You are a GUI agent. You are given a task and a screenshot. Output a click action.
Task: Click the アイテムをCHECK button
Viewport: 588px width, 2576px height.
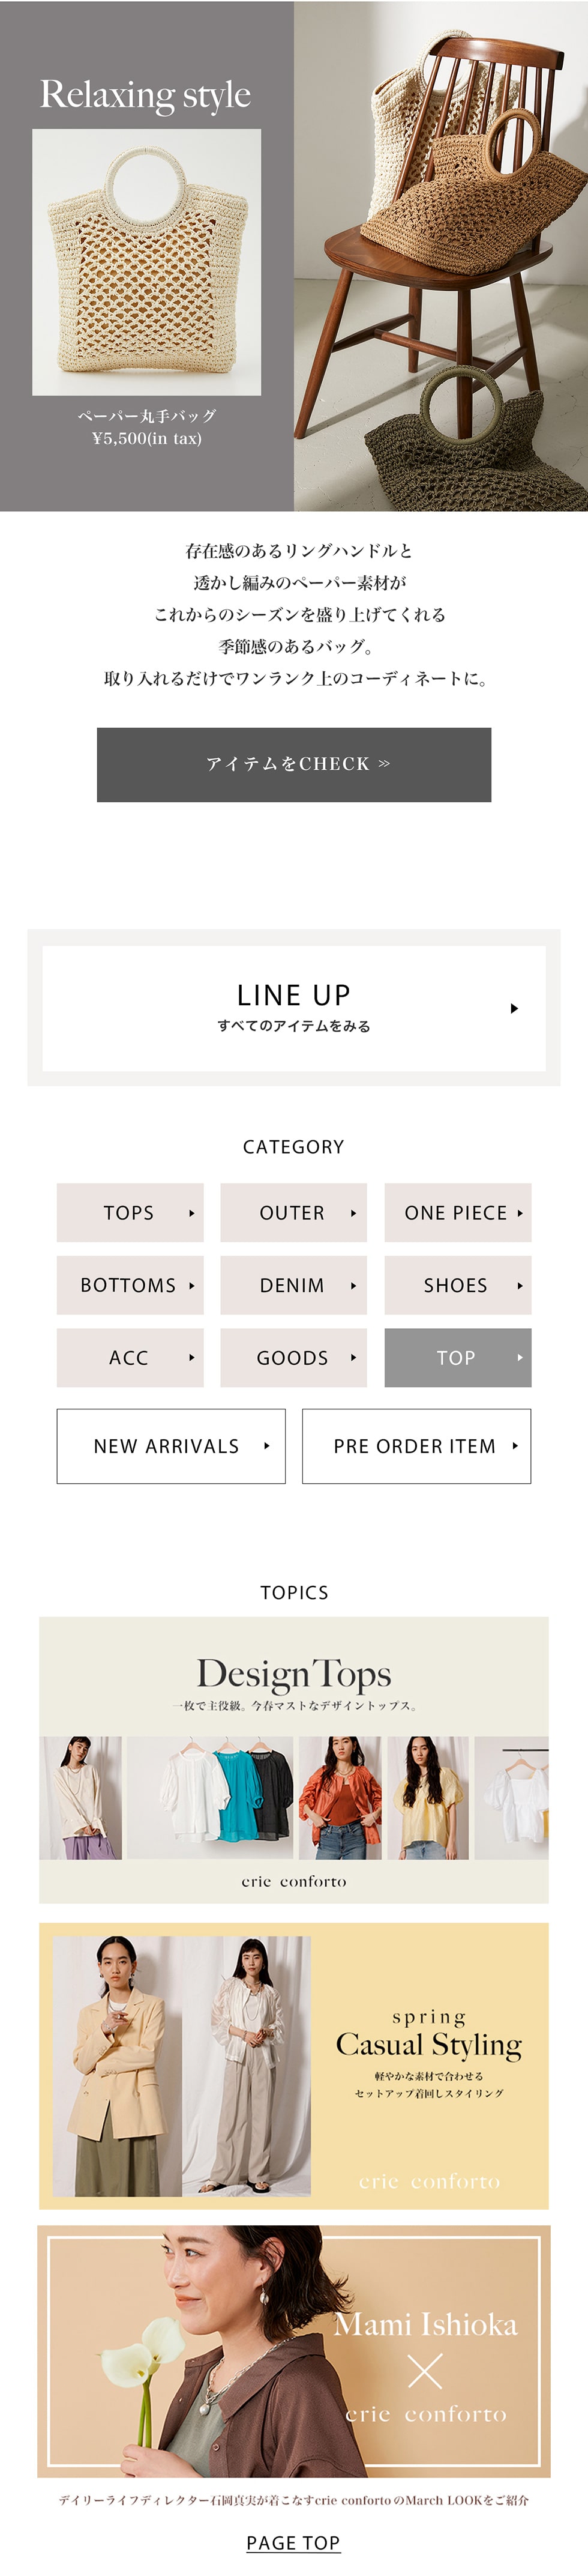click(294, 764)
